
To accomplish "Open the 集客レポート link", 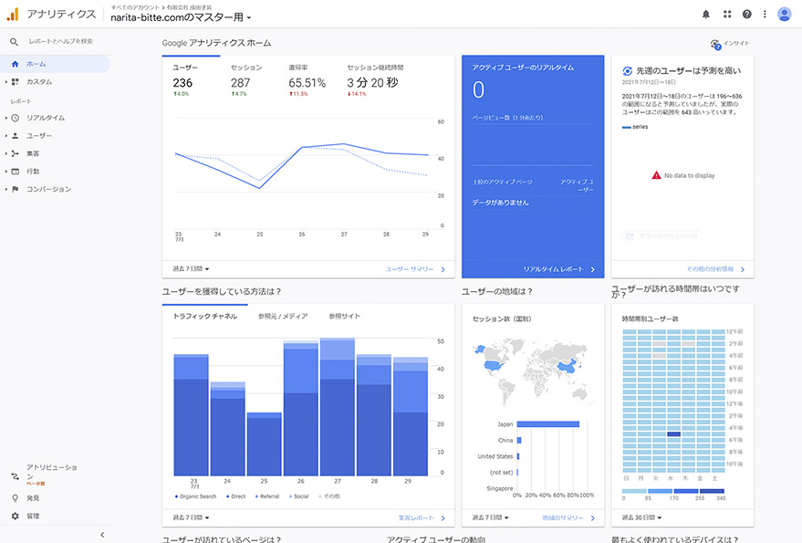I will click(422, 518).
